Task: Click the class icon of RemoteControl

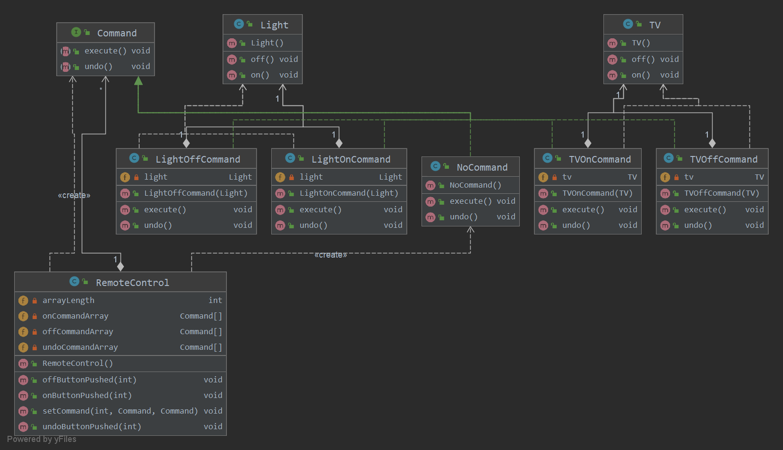Action: (75, 281)
